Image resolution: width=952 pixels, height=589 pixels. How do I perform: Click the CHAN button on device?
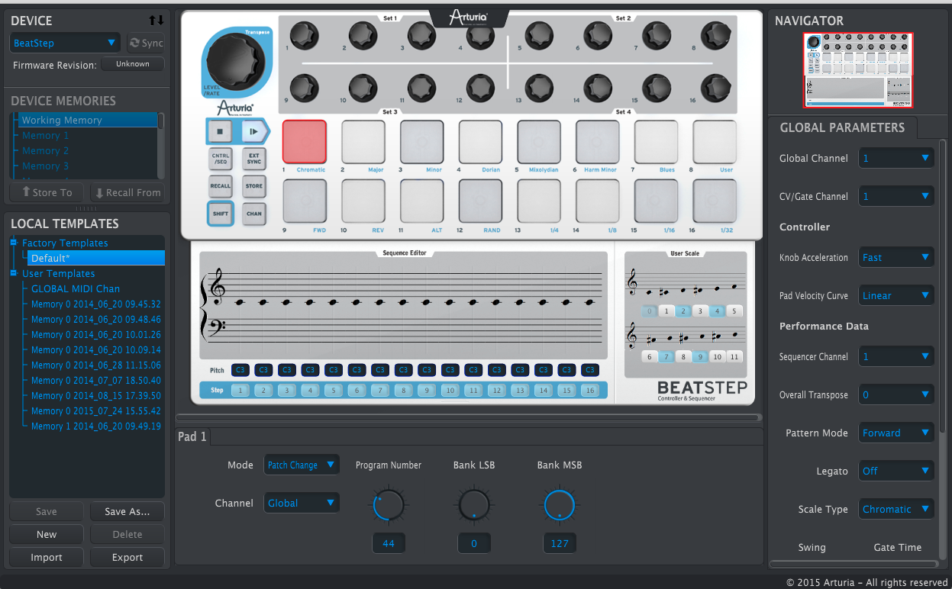(253, 214)
